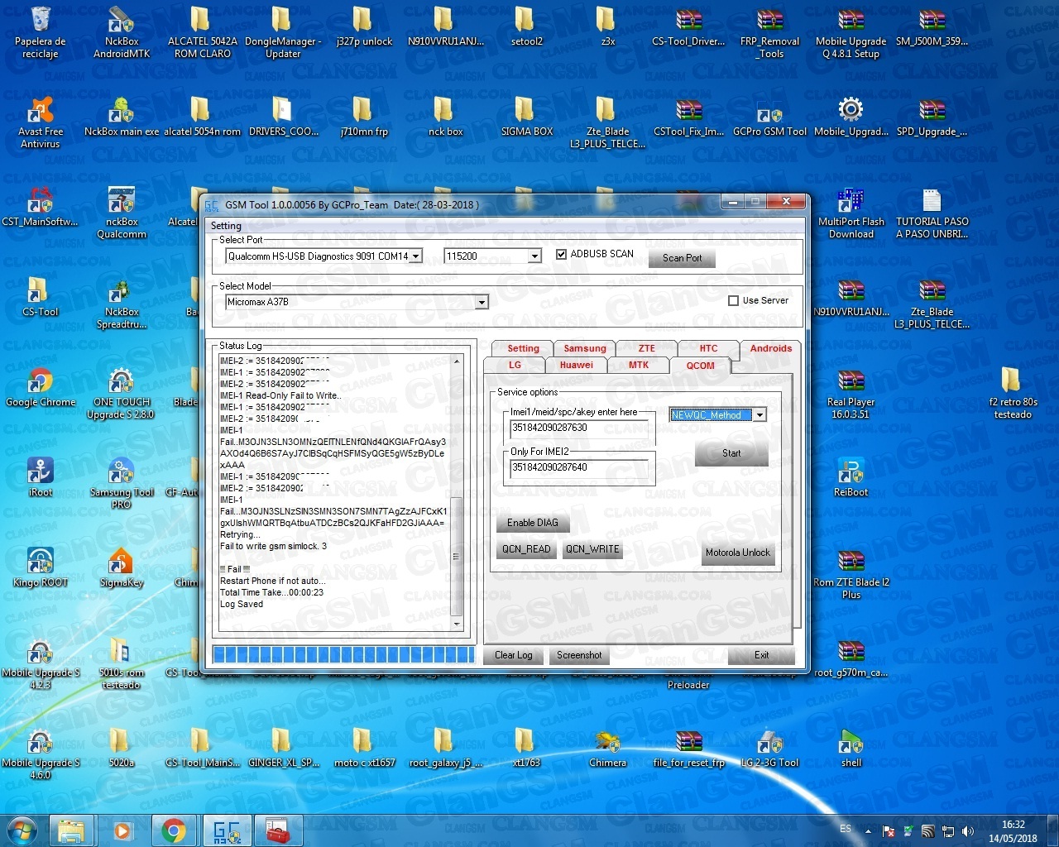Click the Screenshot button
Image resolution: width=1059 pixels, height=847 pixels.
pyautogui.click(x=579, y=655)
